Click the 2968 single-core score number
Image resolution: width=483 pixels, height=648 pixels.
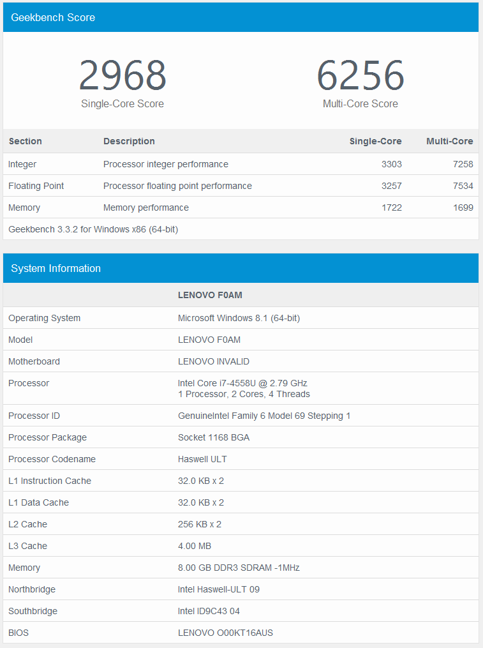click(123, 76)
